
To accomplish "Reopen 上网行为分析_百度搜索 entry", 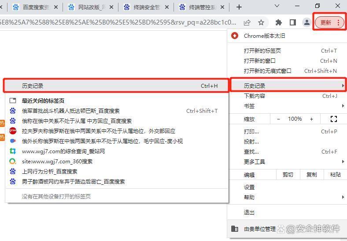I will click(x=117, y=172).
